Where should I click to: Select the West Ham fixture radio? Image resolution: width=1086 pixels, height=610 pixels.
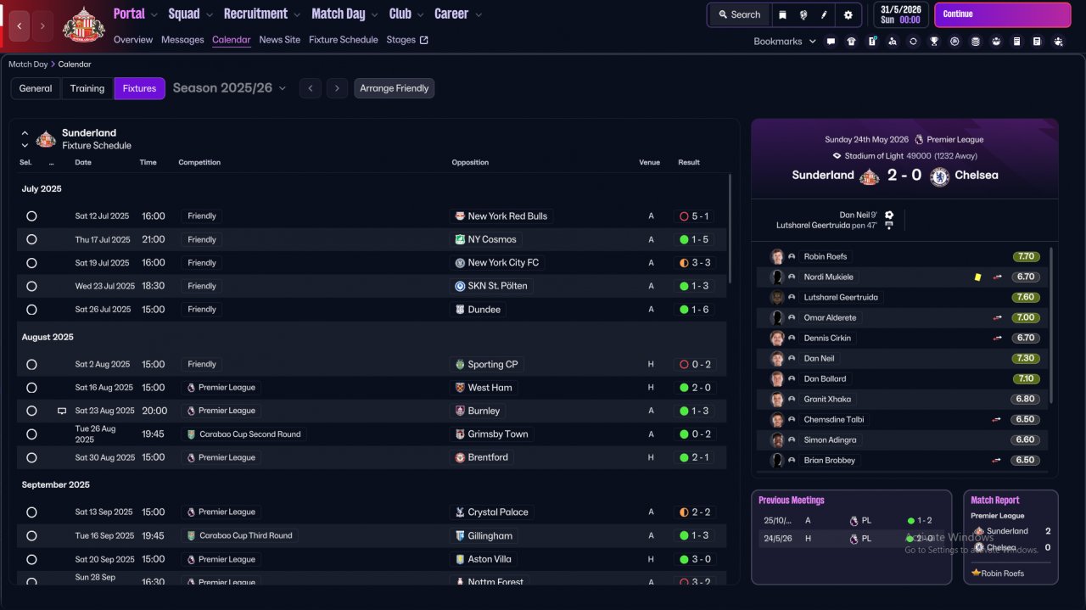[x=31, y=388]
